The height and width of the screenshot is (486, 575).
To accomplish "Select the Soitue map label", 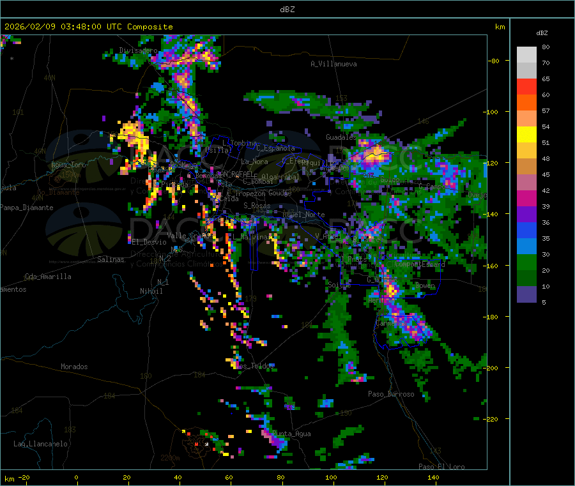I will click(339, 285).
